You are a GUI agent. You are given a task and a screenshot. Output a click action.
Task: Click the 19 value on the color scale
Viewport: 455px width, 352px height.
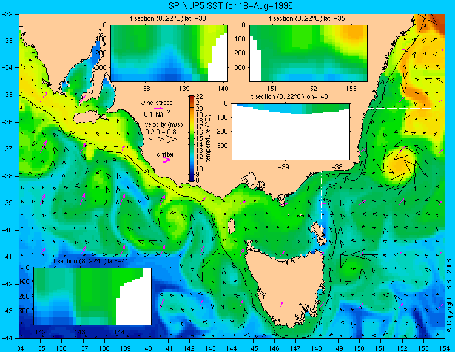(200, 115)
